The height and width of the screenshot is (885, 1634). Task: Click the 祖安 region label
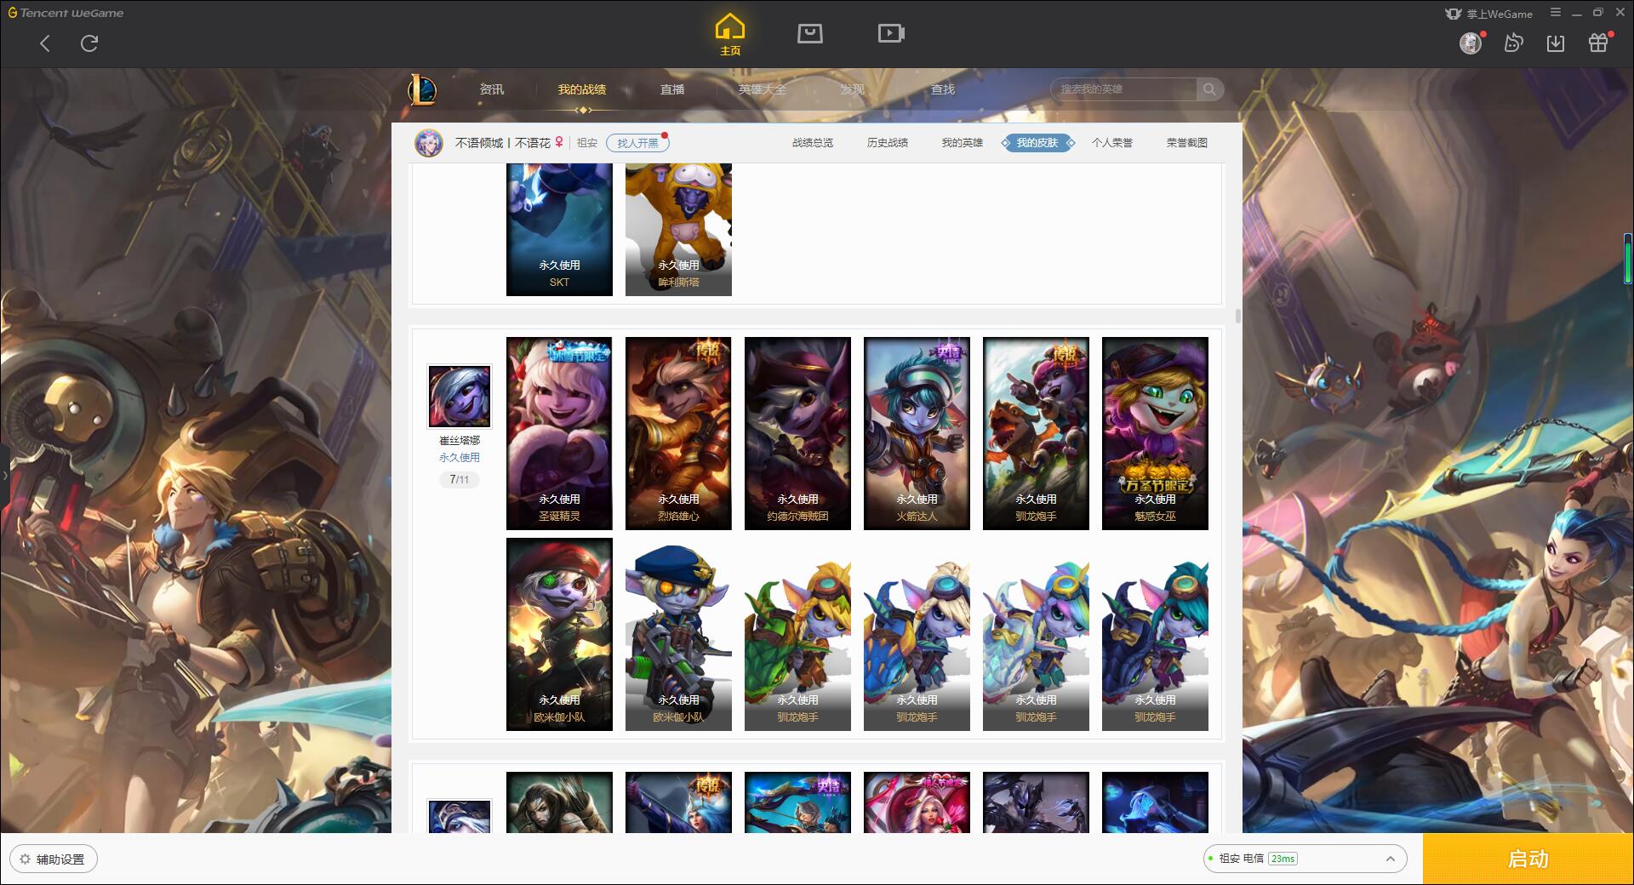(587, 143)
